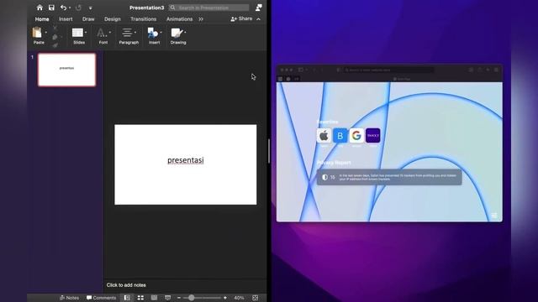Open the Insert shapes group dropdown

click(x=154, y=35)
